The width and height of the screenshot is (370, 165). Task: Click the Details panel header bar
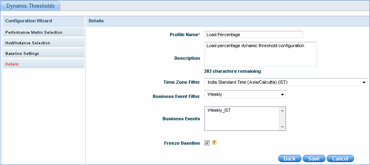pos(228,21)
